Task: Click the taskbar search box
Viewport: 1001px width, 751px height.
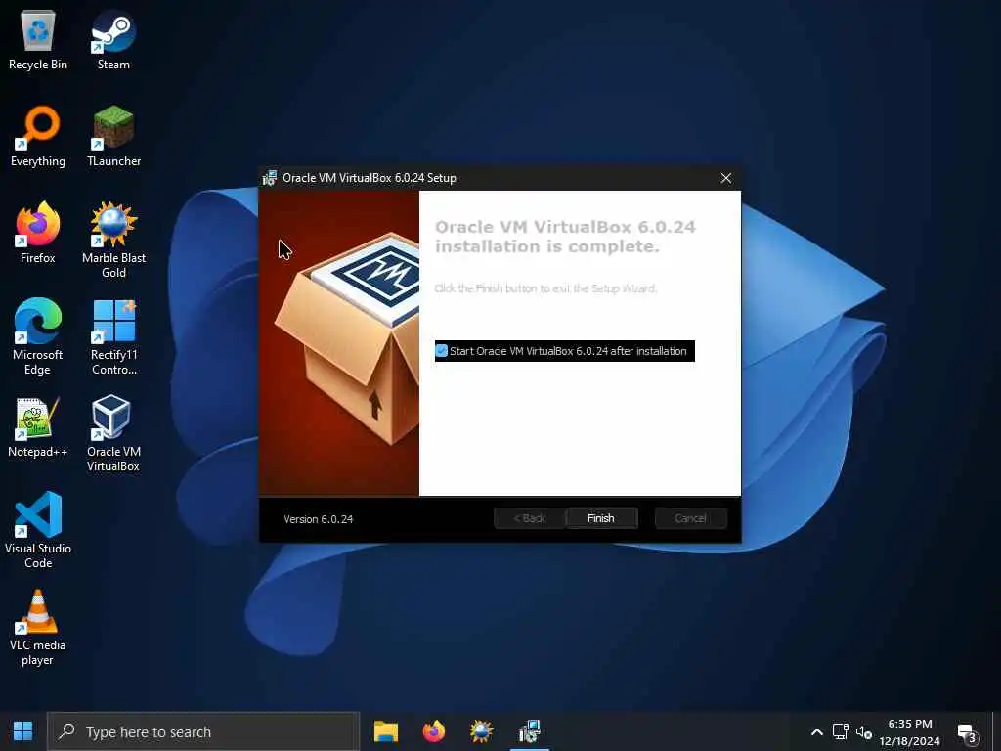Action: coord(203,731)
